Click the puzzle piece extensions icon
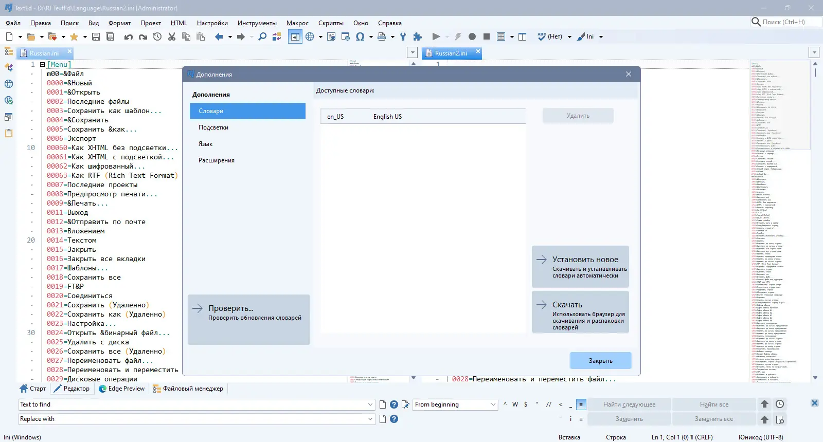 (418, 36)
